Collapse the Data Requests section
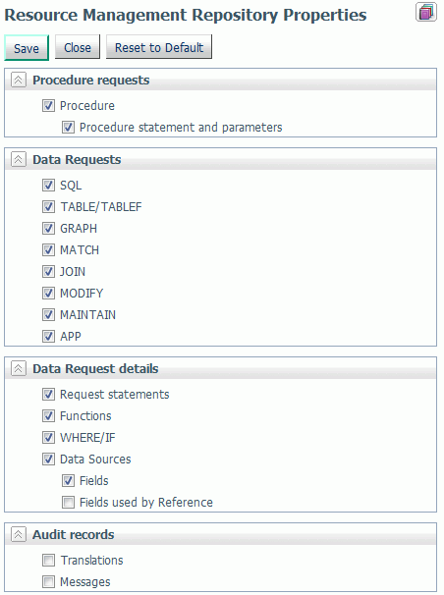 coord(19,159)
